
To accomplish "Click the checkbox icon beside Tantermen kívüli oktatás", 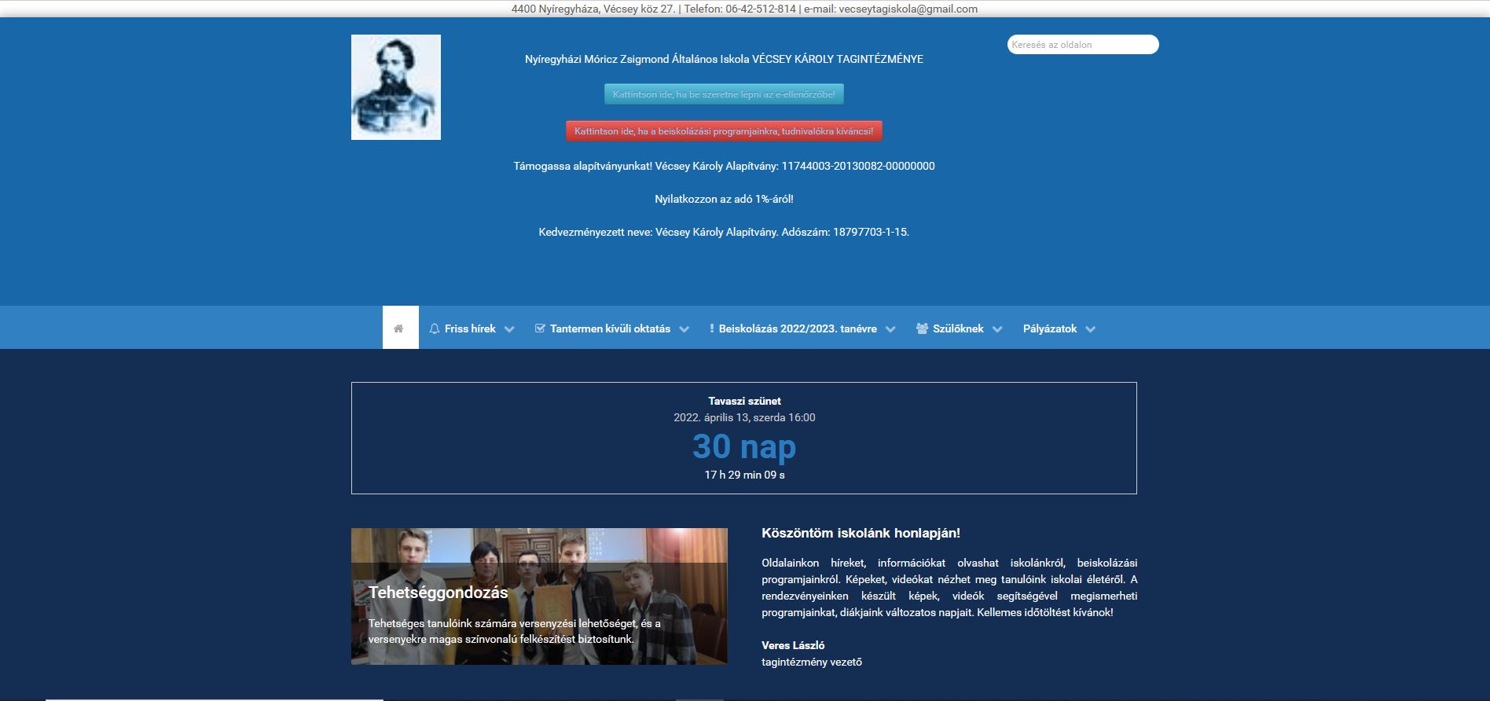I will (540, 328).
